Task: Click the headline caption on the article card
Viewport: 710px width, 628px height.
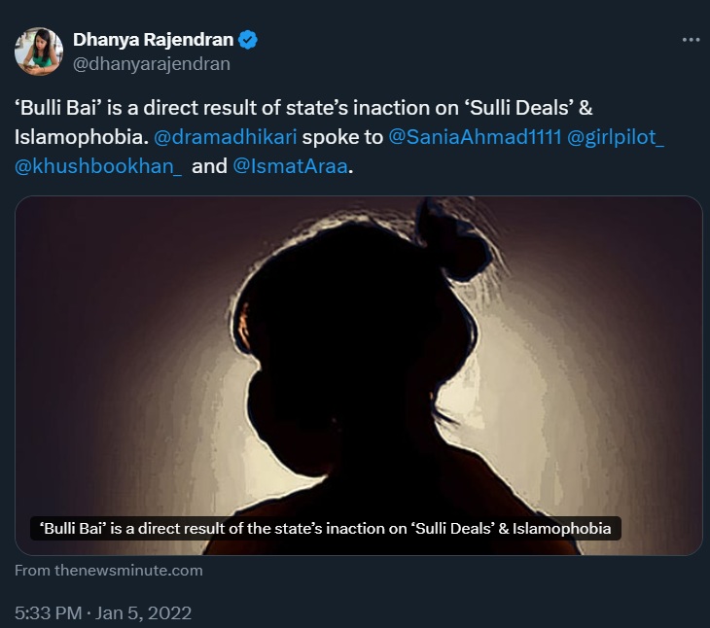Action: point(326,529)
